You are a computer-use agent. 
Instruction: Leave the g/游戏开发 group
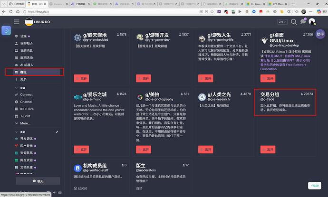[x=144, y=78]
